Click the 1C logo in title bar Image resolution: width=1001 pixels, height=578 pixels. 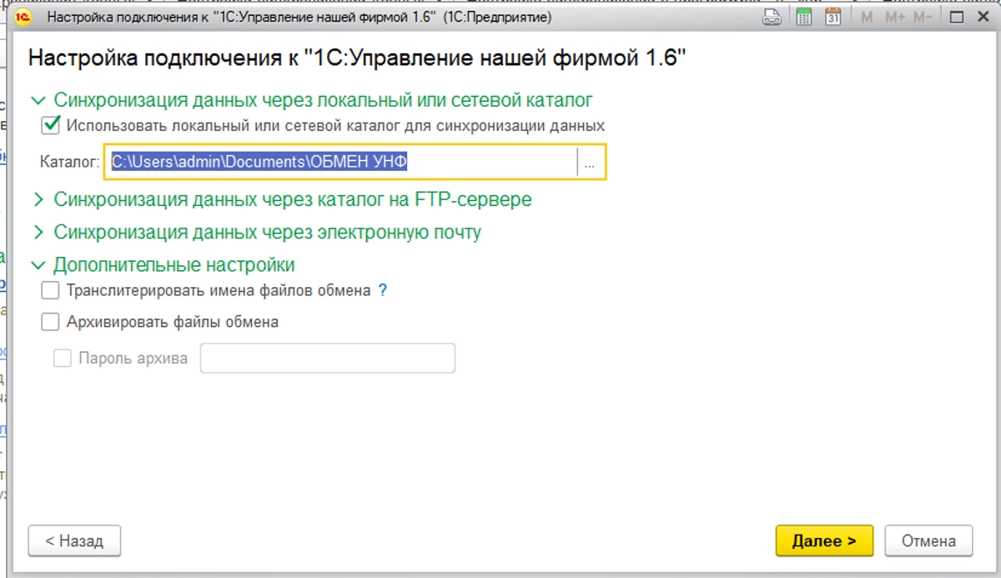tap(24, 18)
